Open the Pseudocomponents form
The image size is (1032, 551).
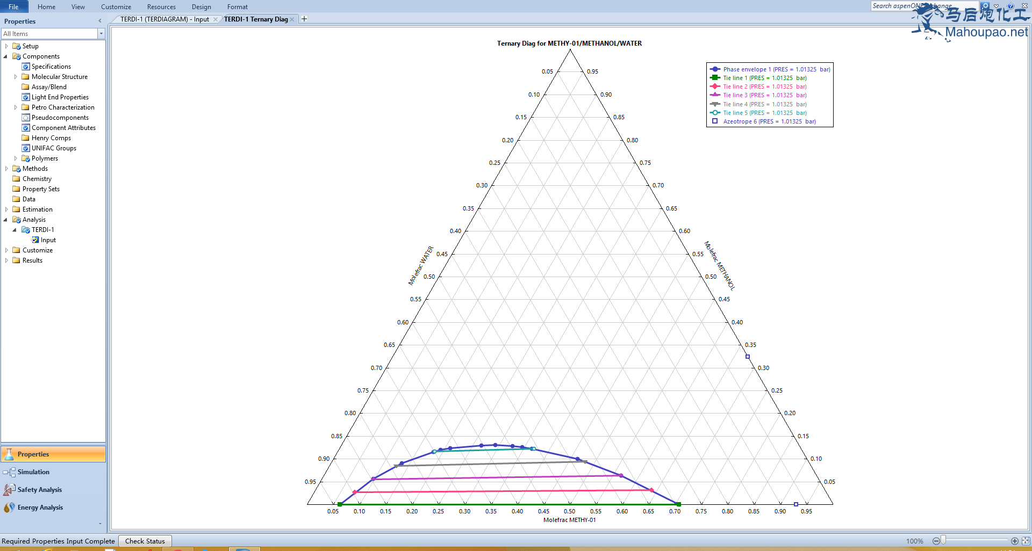[x=55, y=118]
